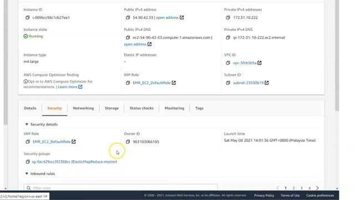Open the vpc-3fcb5b5a link
This screenshot has height=200, width=355.
(245, 63)
